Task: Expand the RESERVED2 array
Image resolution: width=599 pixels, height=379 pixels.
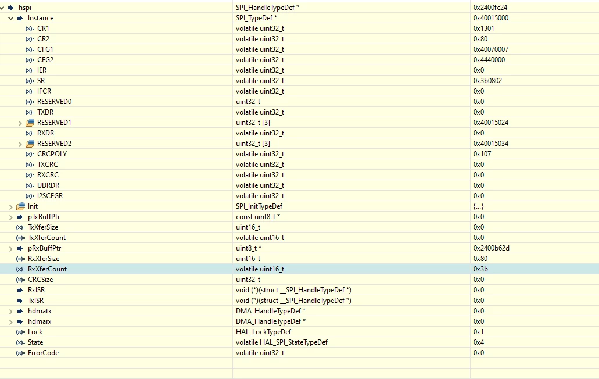Action: [x=20, y=144]
